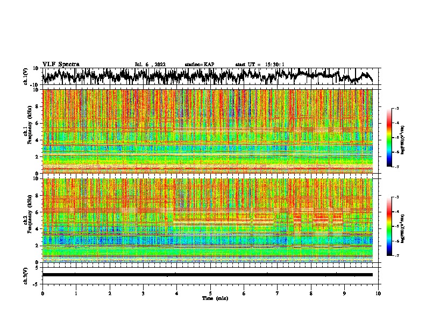
Task: Click time axis end tick label "10"
Action: tap(378, 294)
